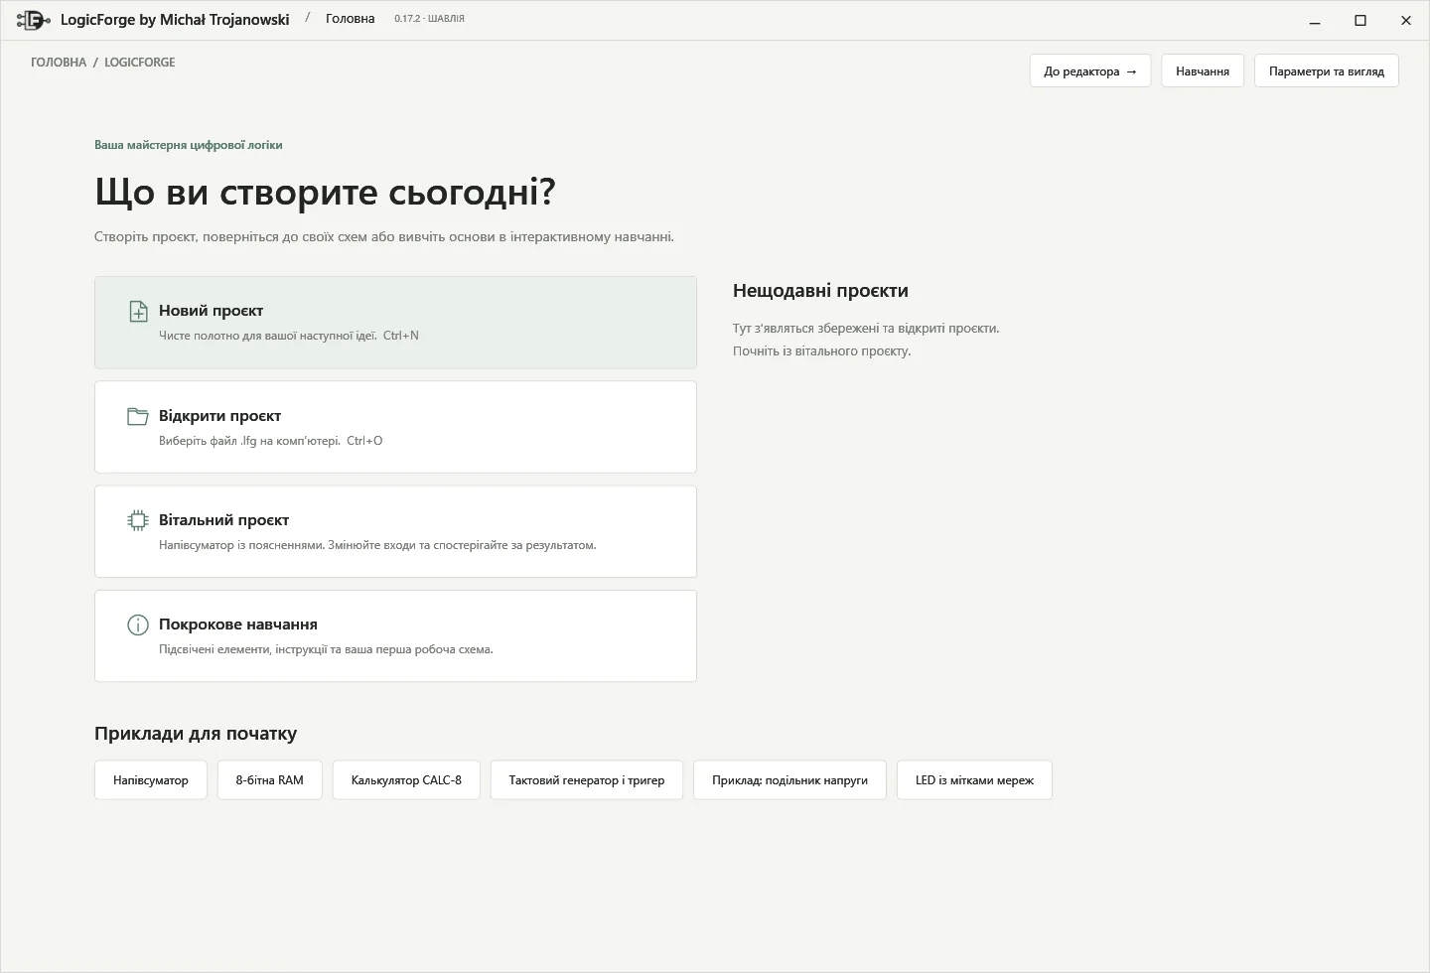The width and height of the screenshot is (1430, 973).
Task: Launch the Вітальний проєкт card
Action: point(395,531)
